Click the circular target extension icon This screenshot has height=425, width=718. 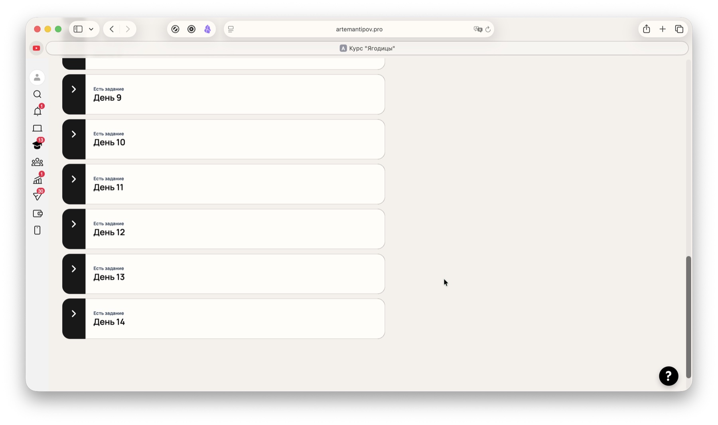(x=191, y=29)
